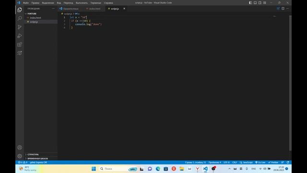Screen dimensions: 307x173
Task: Click the highlighted editor action icon left of split
Action: (x=278, y=9)
